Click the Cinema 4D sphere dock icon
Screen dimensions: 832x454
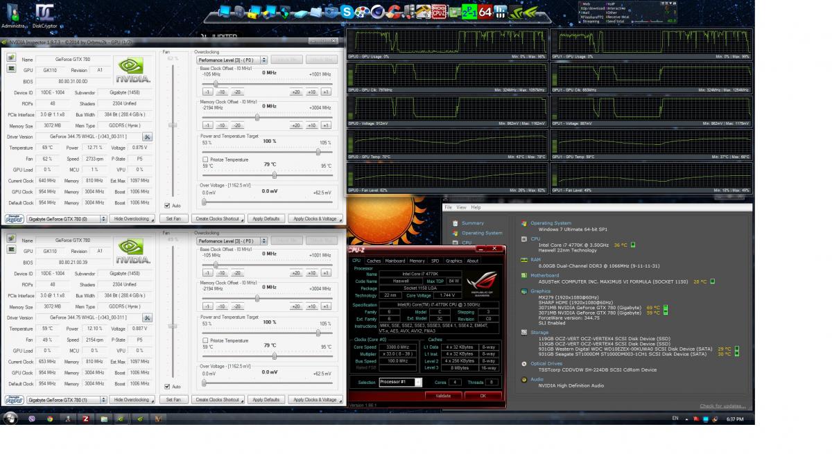click(378, 11)
